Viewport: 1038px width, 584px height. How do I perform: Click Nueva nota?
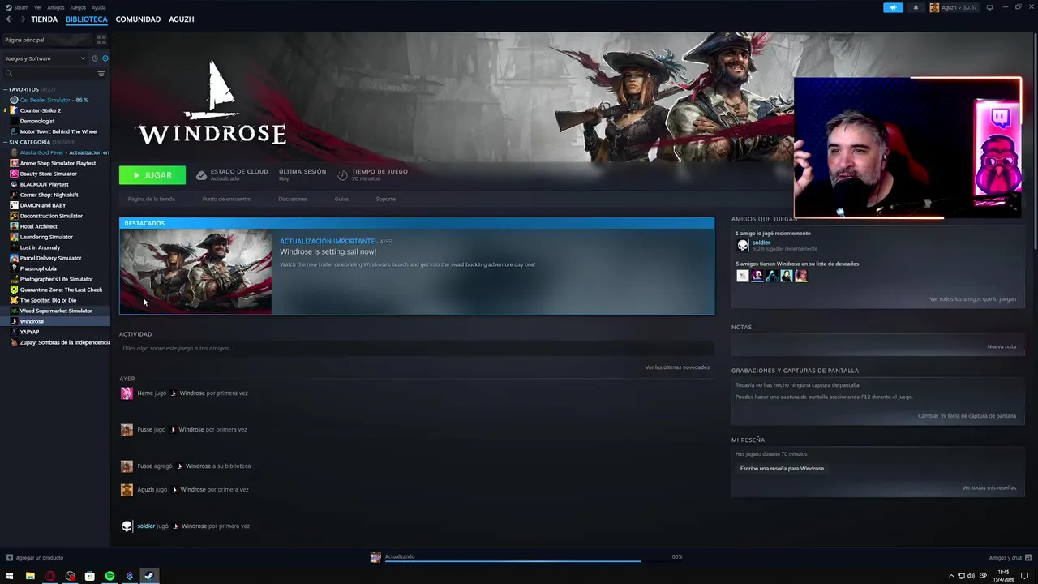tap(1002, 346)
